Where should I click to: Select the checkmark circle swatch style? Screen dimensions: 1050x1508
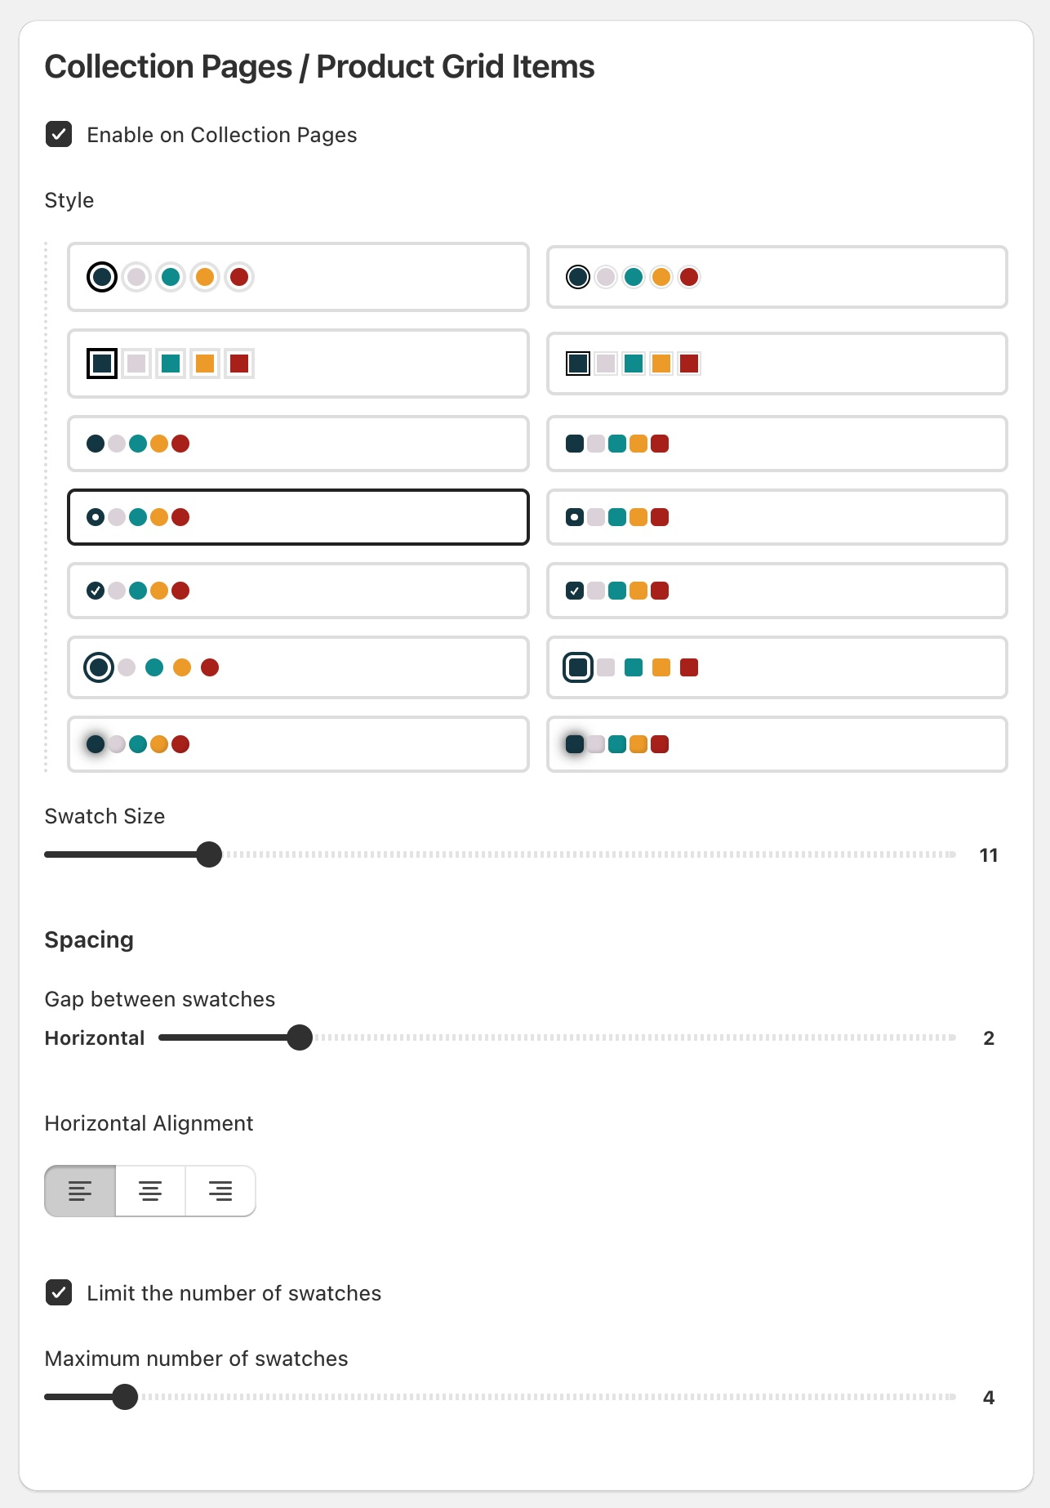(x=298, y=591)
